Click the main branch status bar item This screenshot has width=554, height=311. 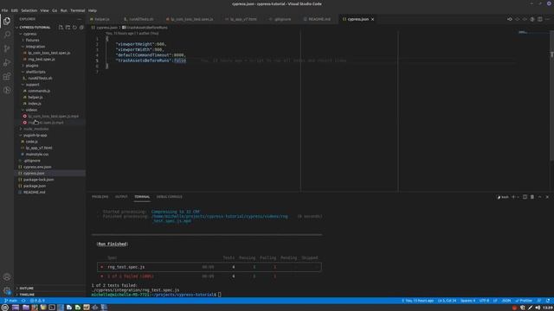(x=10, y=301)
